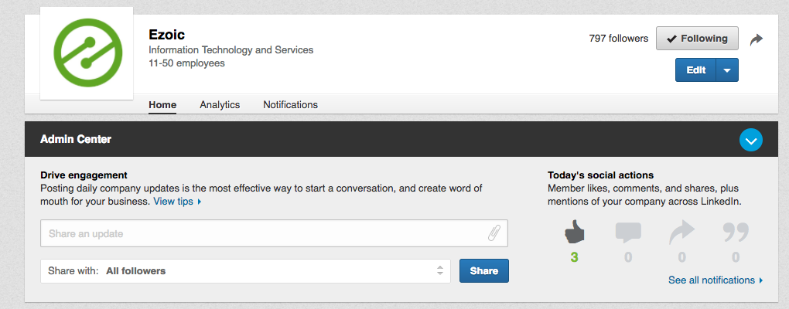Click the share arrow icon beside Following
Image resolution: width=789 pixels, height=309 pixels.
(757, 39)
